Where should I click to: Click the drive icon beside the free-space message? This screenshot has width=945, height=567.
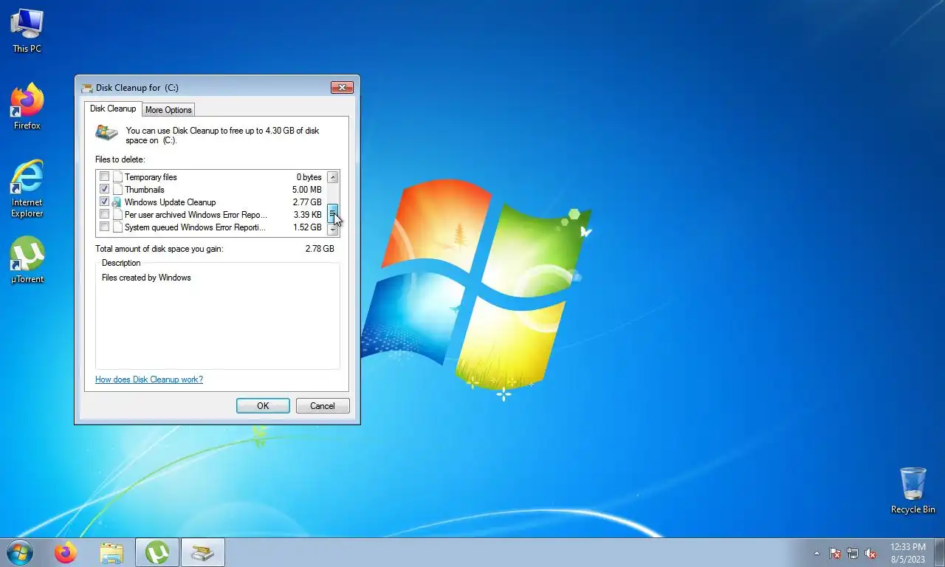pyautogui.click(x=106, y=134)
